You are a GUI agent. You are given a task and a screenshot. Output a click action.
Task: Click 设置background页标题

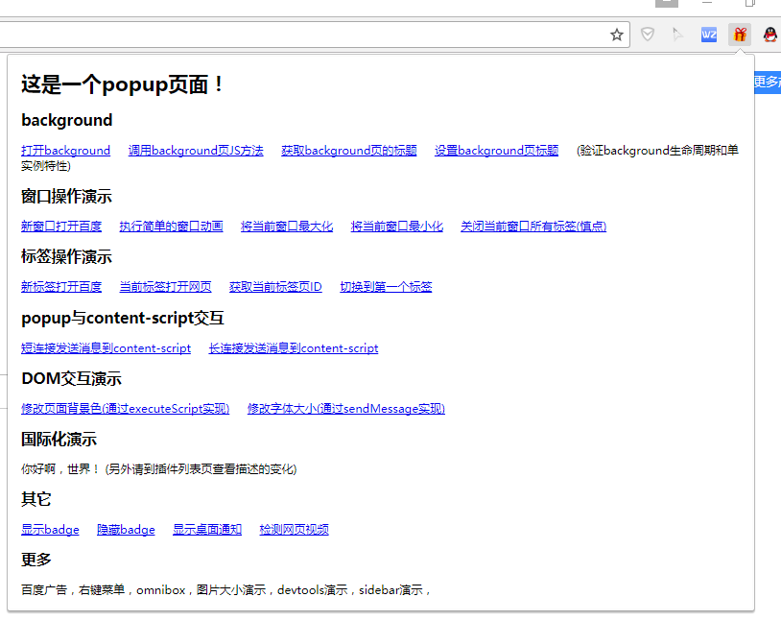tap(496, 150)
